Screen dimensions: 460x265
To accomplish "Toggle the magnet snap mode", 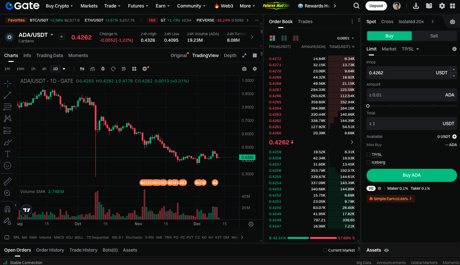I will 7,209.
